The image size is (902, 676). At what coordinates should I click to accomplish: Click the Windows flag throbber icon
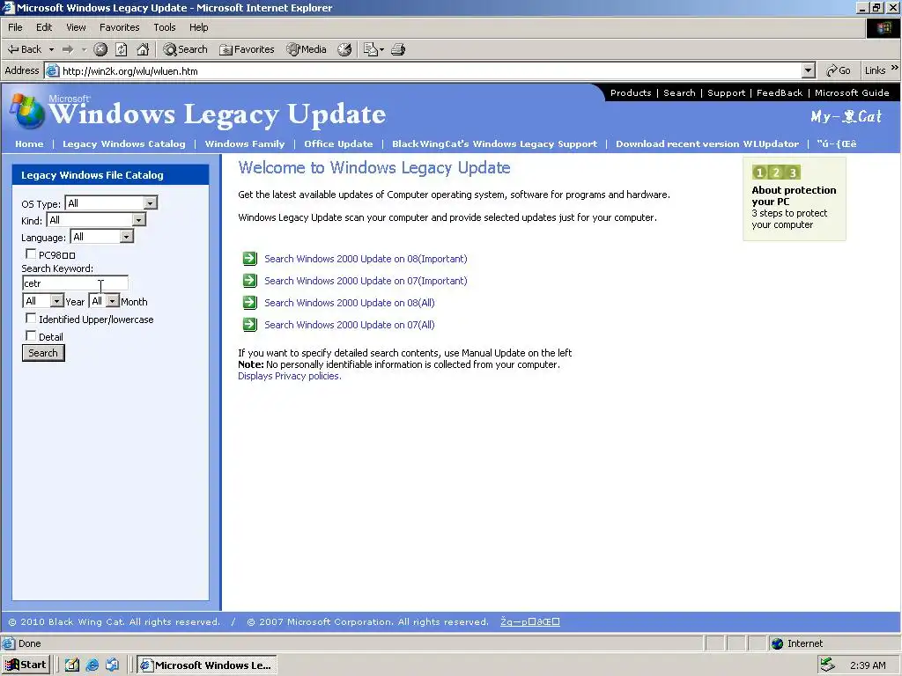click(x=883, y=27)
